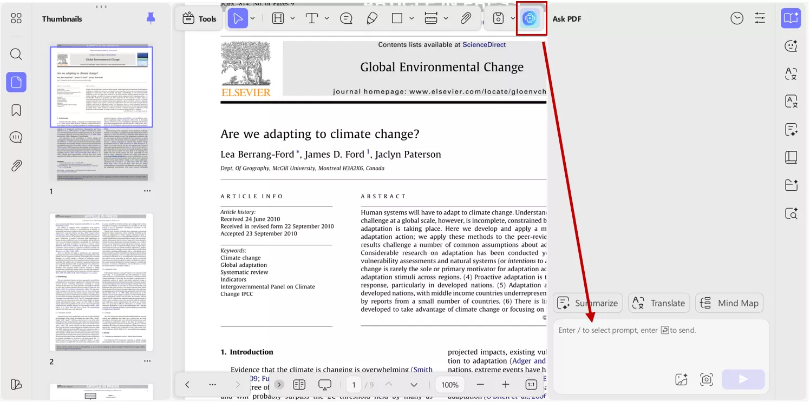Expand the cursor select tool dropdown

click(x=253, y=19)
